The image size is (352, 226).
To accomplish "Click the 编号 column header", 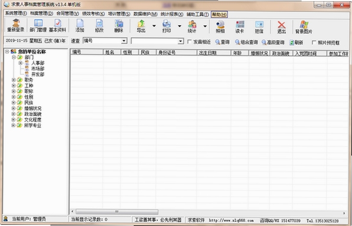I will [x=87, y=53].
